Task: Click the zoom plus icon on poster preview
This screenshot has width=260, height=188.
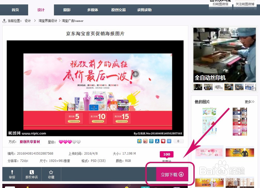Action: 136,74
